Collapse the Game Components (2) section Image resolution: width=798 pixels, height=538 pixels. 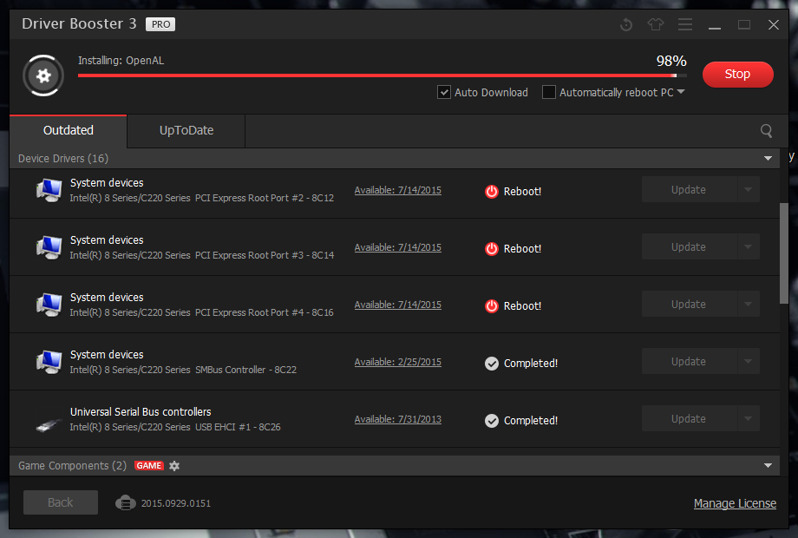[768, 466]
